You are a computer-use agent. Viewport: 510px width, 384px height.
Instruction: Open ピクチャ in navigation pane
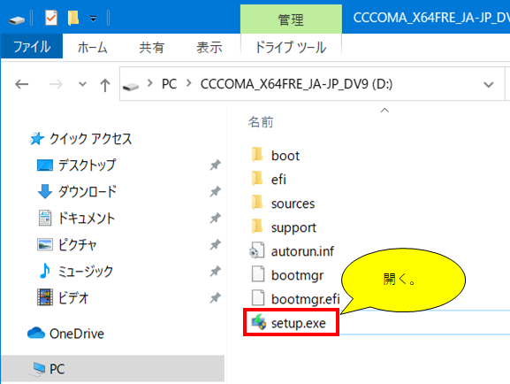click(x=78, y=244)
